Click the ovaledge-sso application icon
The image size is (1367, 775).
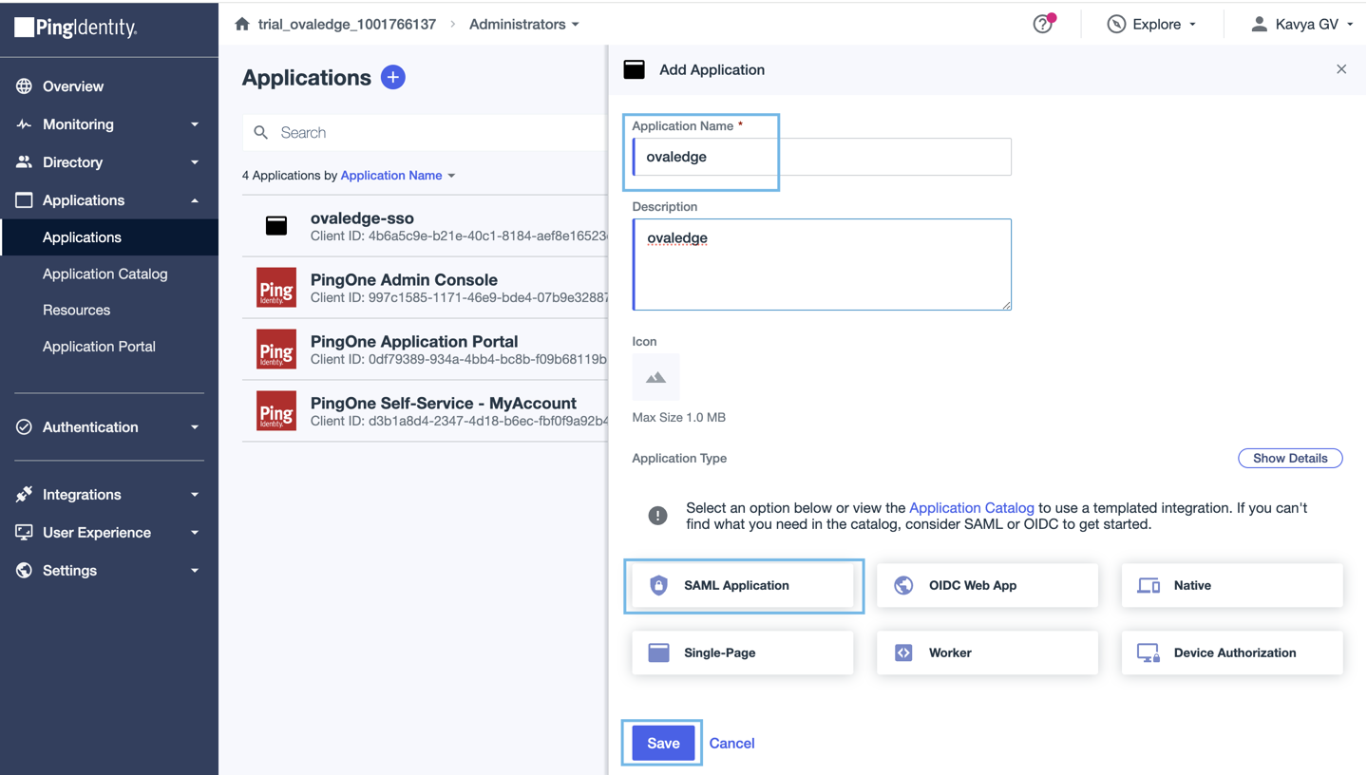pyautogui.click(x=276, y=225)
